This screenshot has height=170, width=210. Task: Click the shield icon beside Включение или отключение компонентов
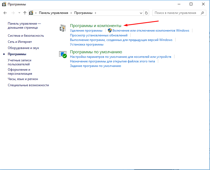[x=110, y=31]
